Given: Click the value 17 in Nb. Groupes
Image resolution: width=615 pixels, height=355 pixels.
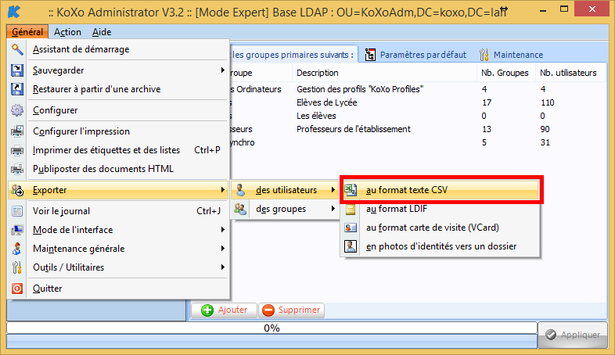Looking at the screenshot, I should click(x=487, y=102).
